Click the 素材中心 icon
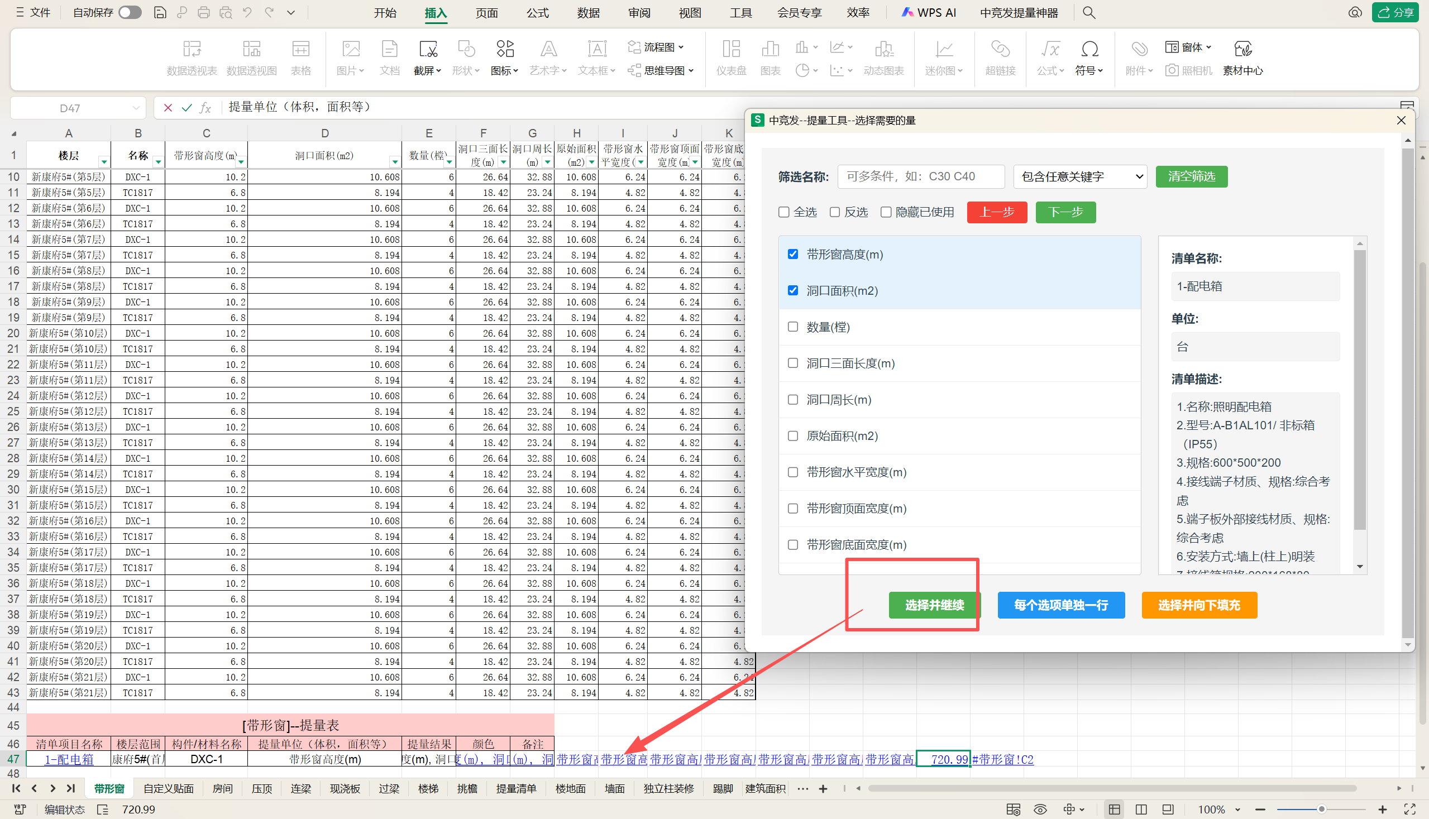1429x819 pixels. coord(1242,50)
